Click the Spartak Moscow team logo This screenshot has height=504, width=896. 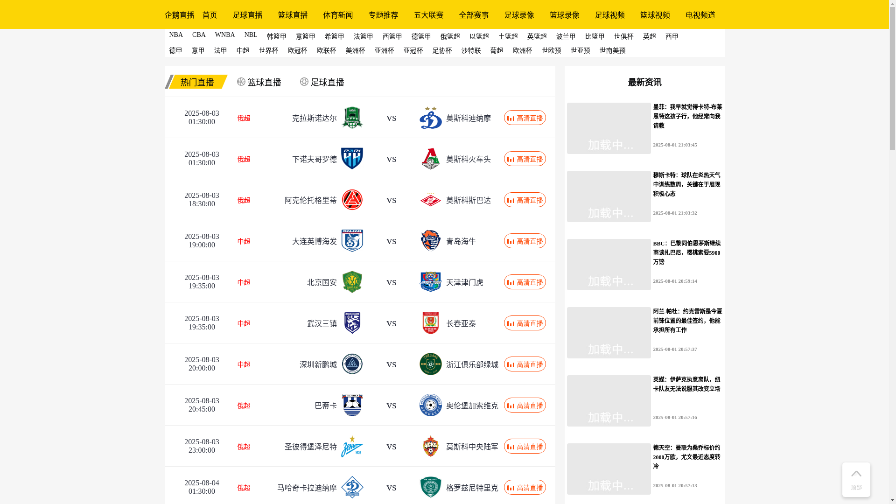pos(430,200)
